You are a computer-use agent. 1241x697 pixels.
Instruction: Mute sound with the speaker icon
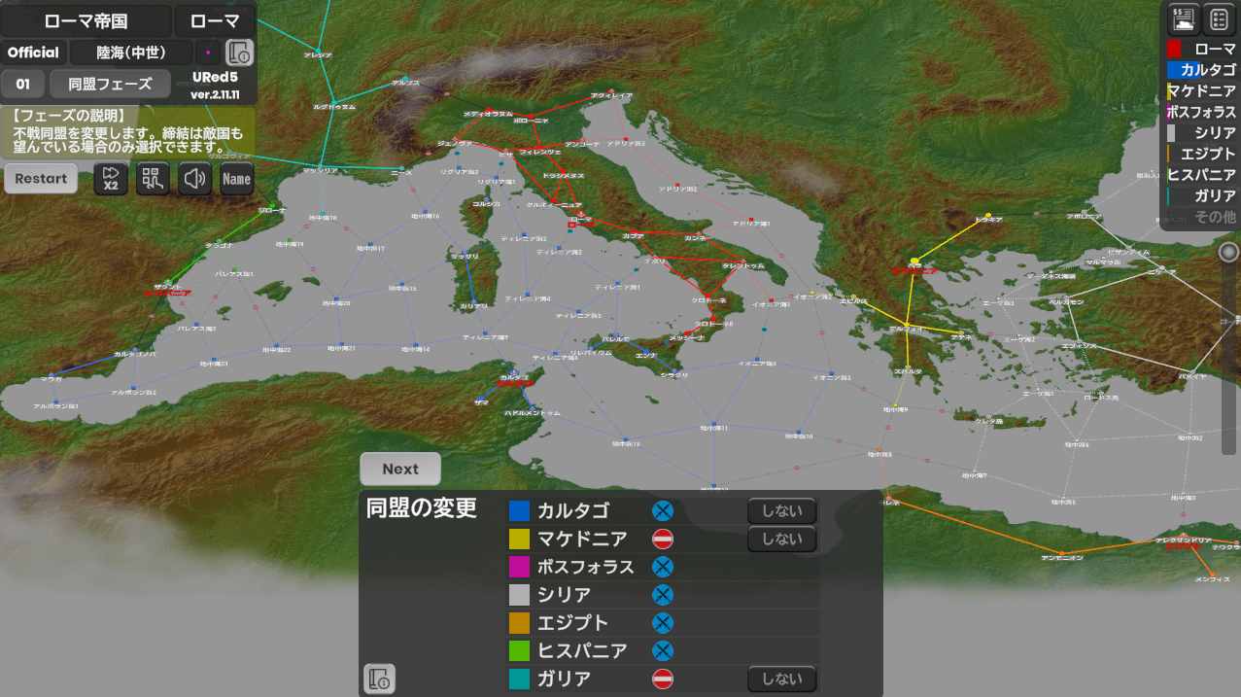(x=195, y=179)
